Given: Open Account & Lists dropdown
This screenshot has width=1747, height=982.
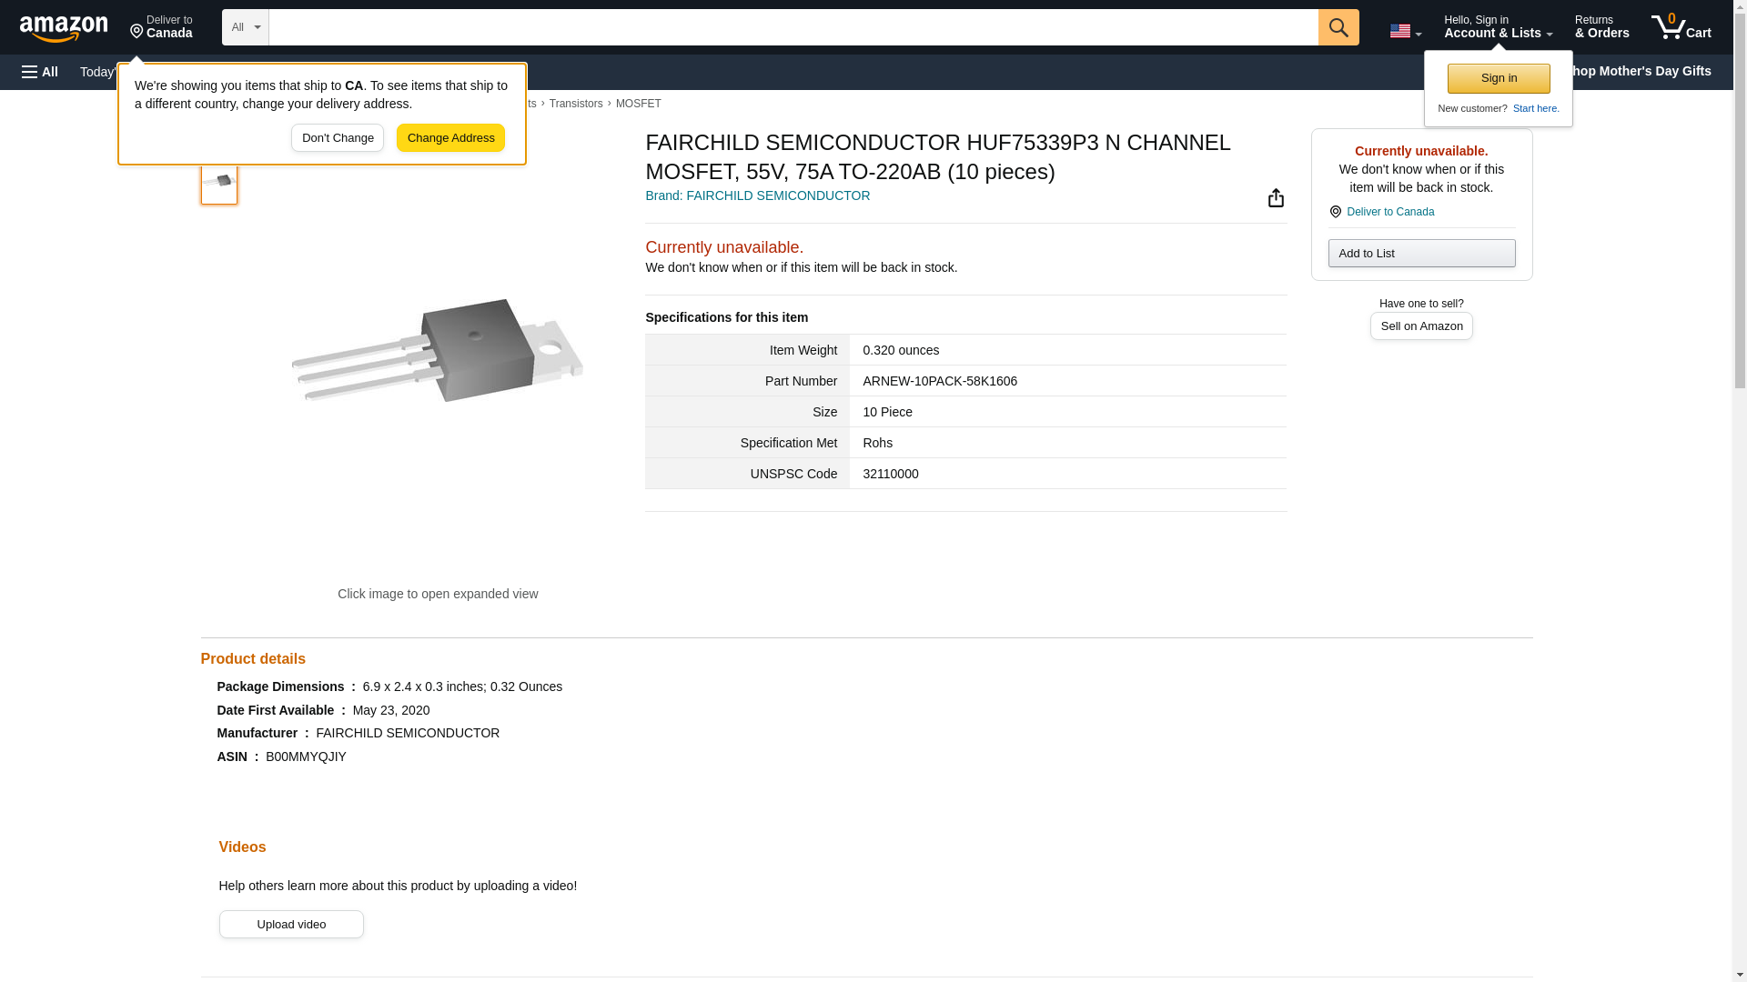Looking at the screenshot, I should pyautogui.click(x=1498, y=27).
